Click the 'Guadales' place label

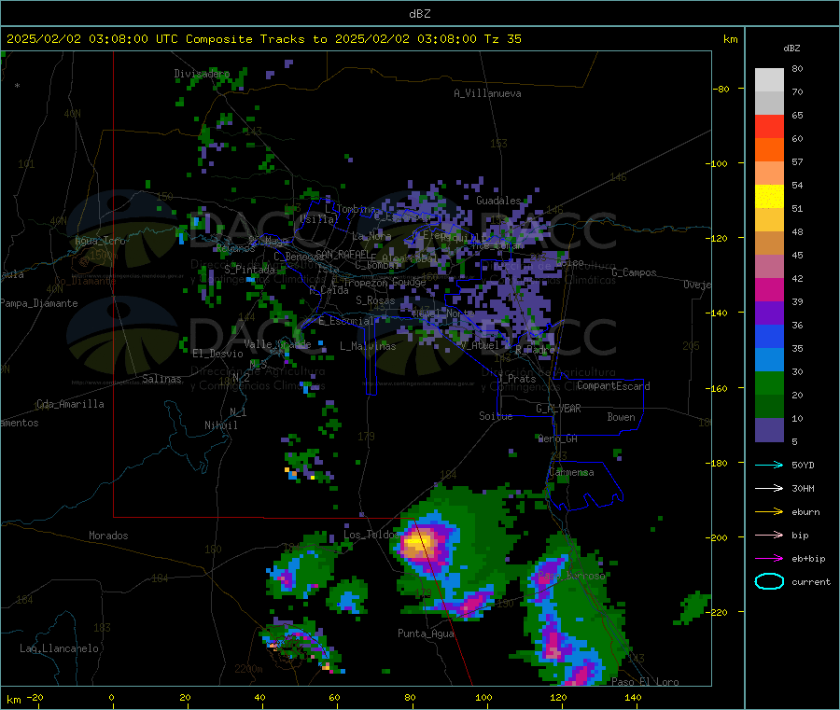pos(498,201)
